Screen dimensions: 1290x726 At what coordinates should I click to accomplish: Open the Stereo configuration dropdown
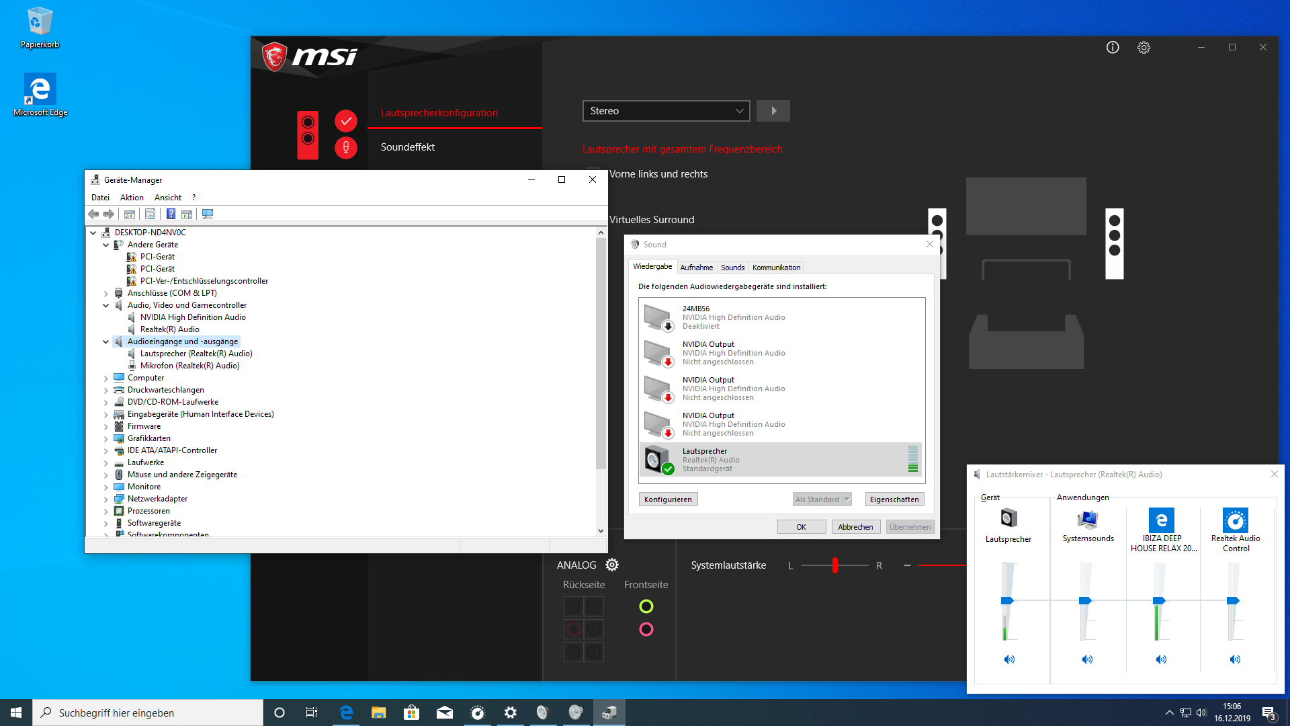tap(666, 111)
